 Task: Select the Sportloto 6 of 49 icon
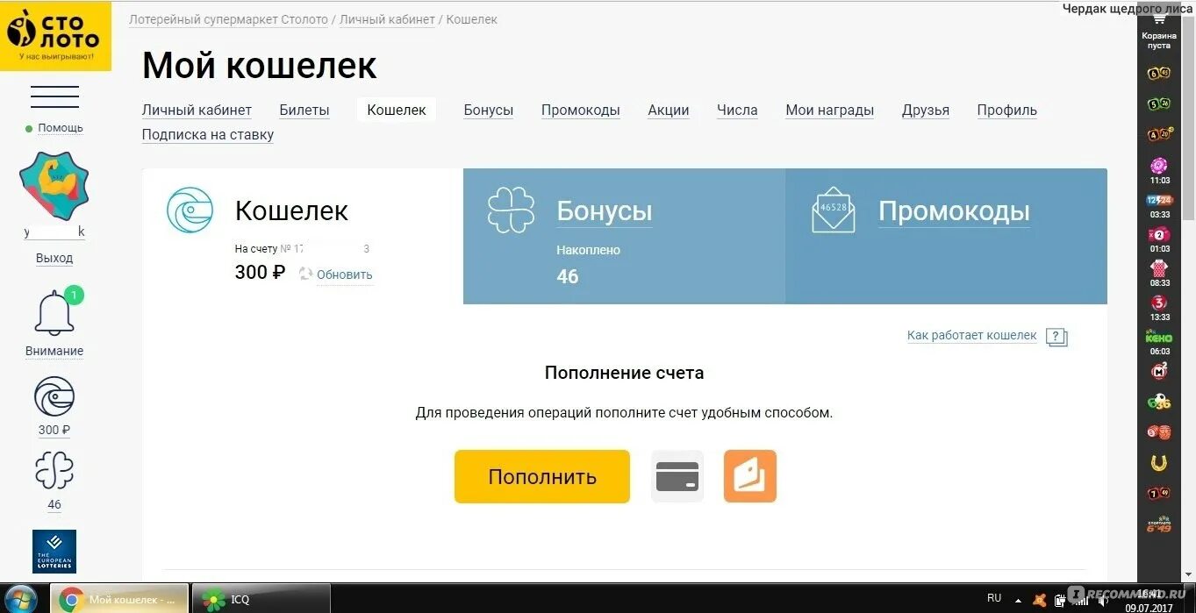click(x=1159, y=524)
